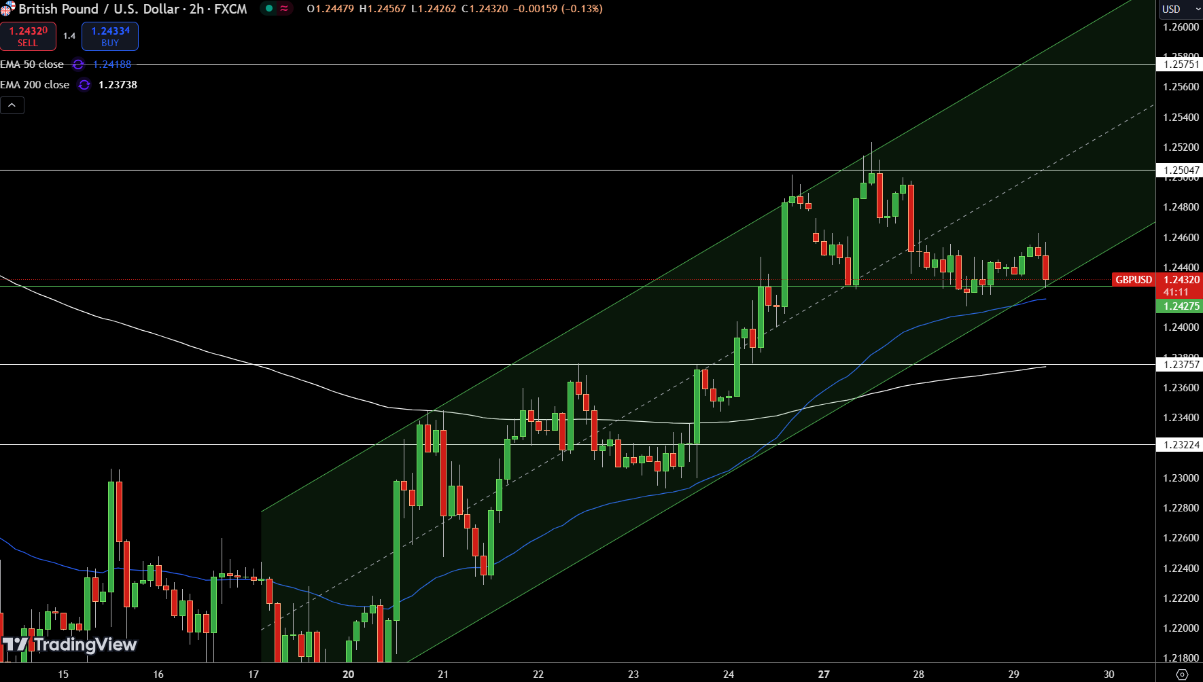Screen dimensions: 1203x682
Task: Select the 1.23224 horizontal line price label
Action: tap(1180, 445)
